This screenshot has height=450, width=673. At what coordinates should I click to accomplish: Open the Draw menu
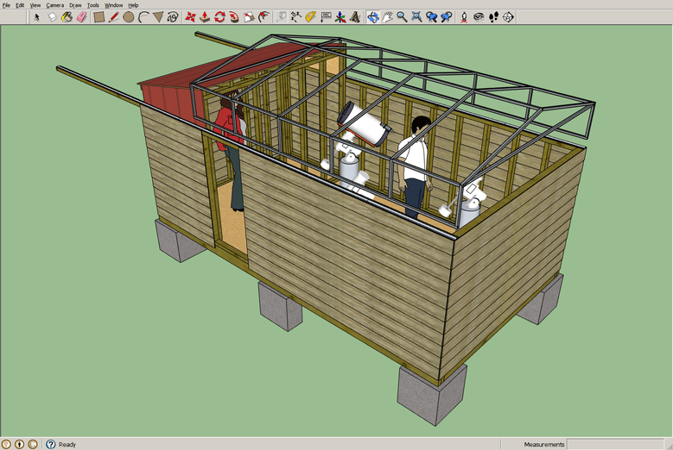(75, 5)
